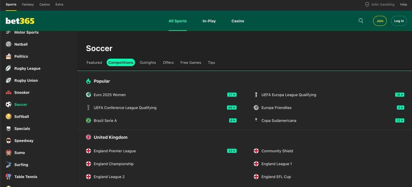
Task: Click the Rugby League ball icon
Action: point(9,68)
